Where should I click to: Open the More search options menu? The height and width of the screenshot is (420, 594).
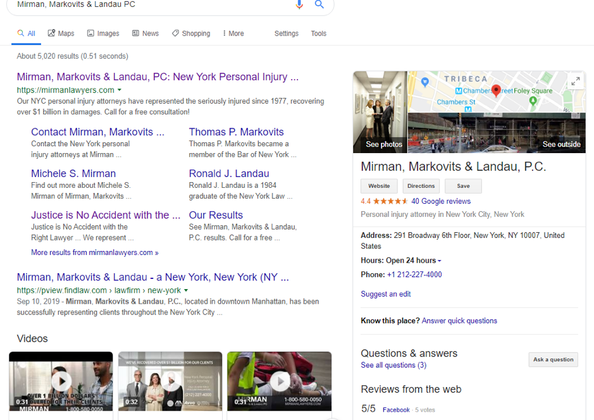[233, 34]
